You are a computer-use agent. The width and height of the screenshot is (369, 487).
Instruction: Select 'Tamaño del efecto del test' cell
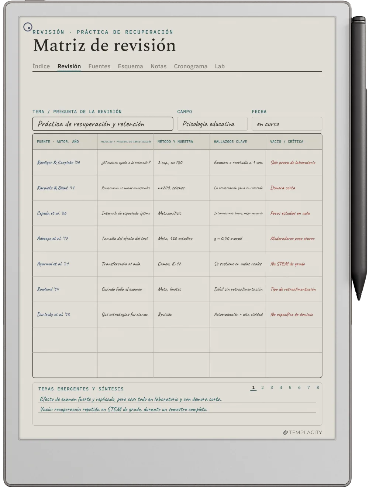pos(125,239)
